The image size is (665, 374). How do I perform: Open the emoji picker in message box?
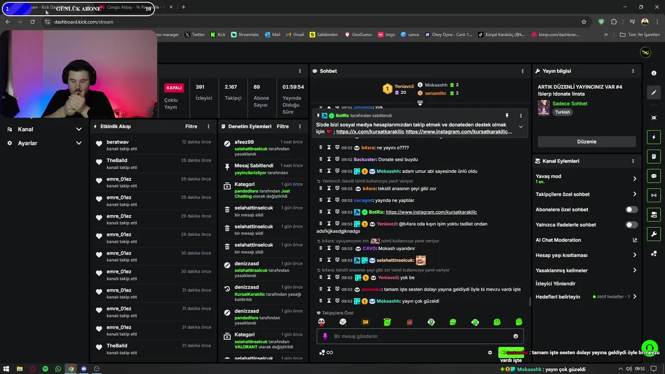[x=515, y=336]
